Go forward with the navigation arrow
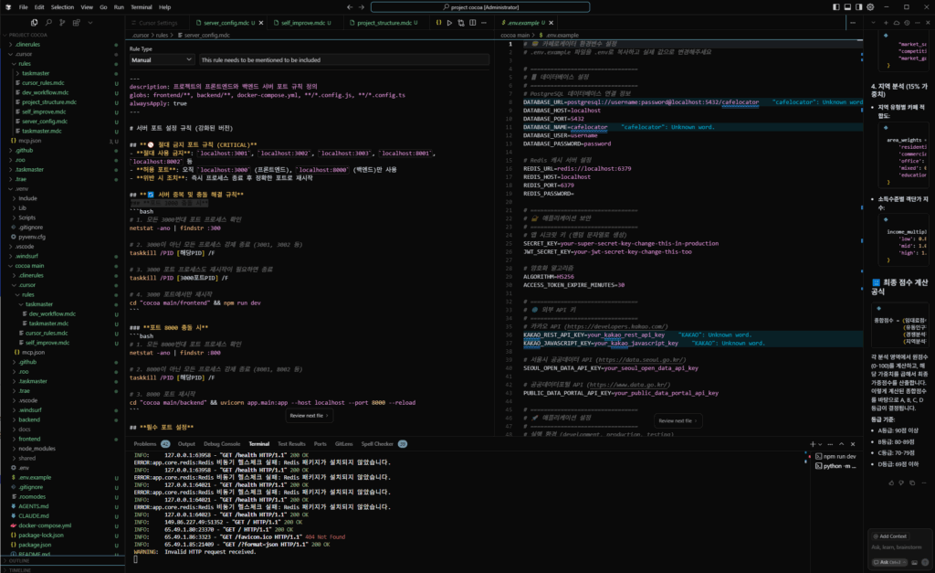The height and width of the screenshot is (573, 935). pos(362,7)
